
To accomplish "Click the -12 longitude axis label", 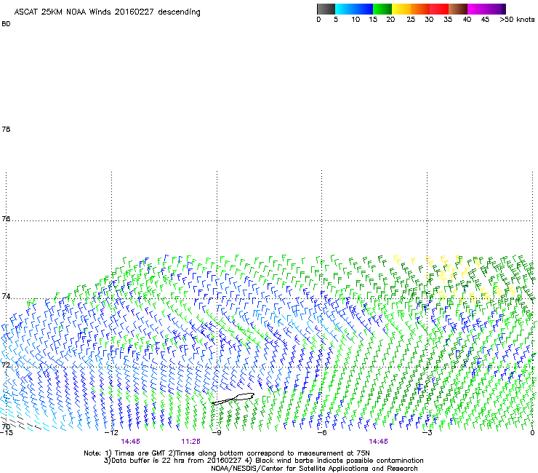I will (111, 433).
